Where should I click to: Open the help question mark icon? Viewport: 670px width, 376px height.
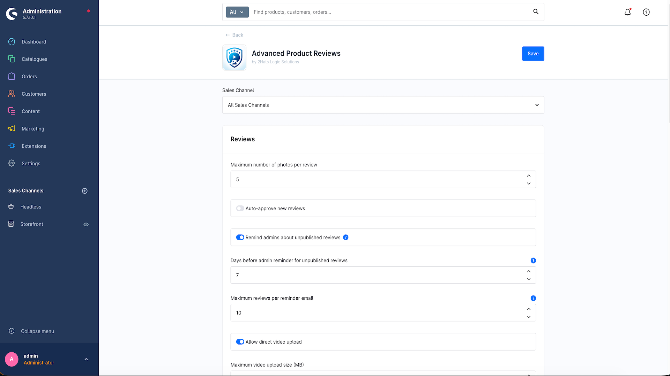[646, 12]
